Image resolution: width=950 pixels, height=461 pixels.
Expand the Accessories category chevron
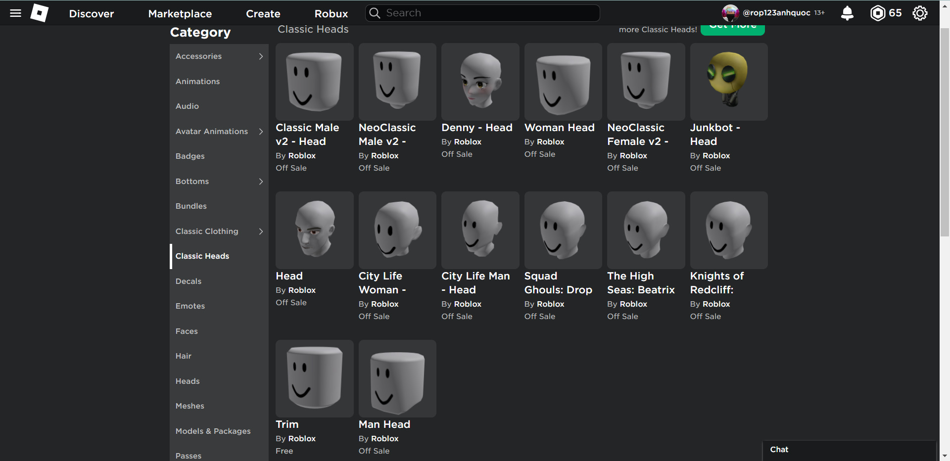tap(261, 56)
